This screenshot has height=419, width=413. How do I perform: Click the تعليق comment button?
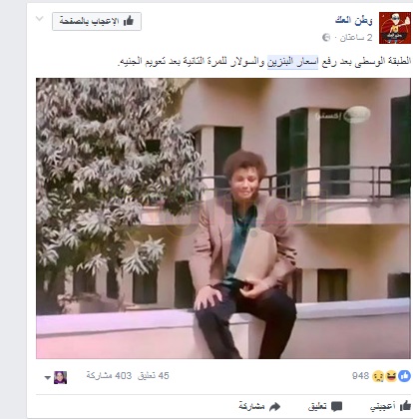(325, 406)
